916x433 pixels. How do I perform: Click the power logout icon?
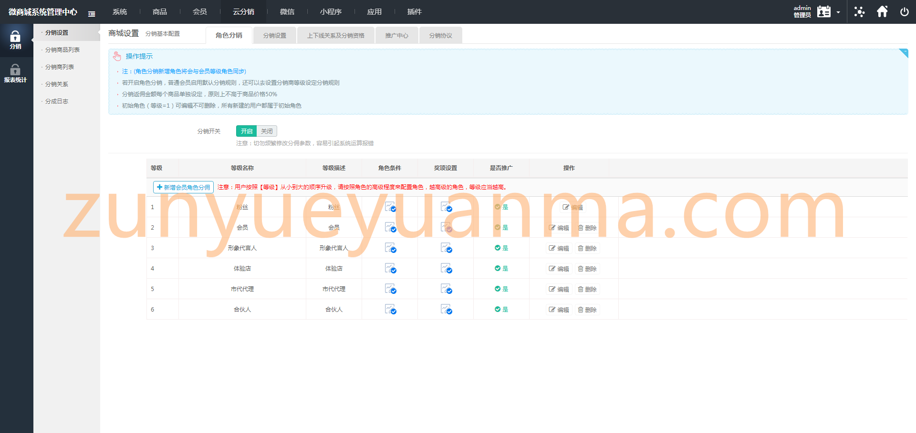pos(904,12)
